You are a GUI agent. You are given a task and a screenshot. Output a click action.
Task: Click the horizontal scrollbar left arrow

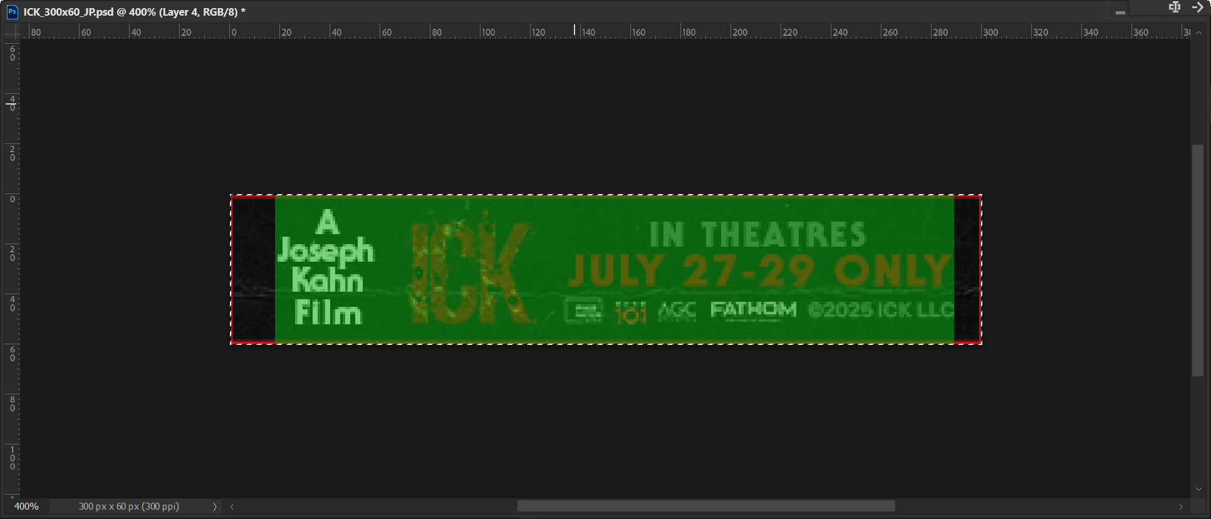coord(232,506)
